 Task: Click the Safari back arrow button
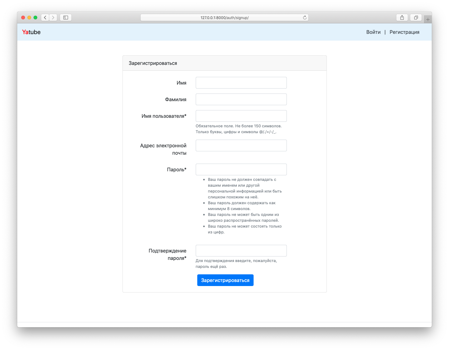[45, 18]
